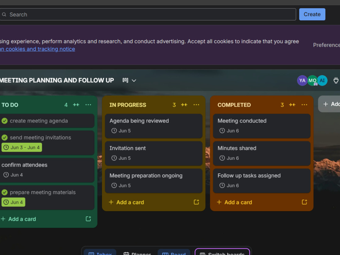Click clock icon on Minutes shared
Viewport: 340px width, 255px height.
(x=222, y=158)
